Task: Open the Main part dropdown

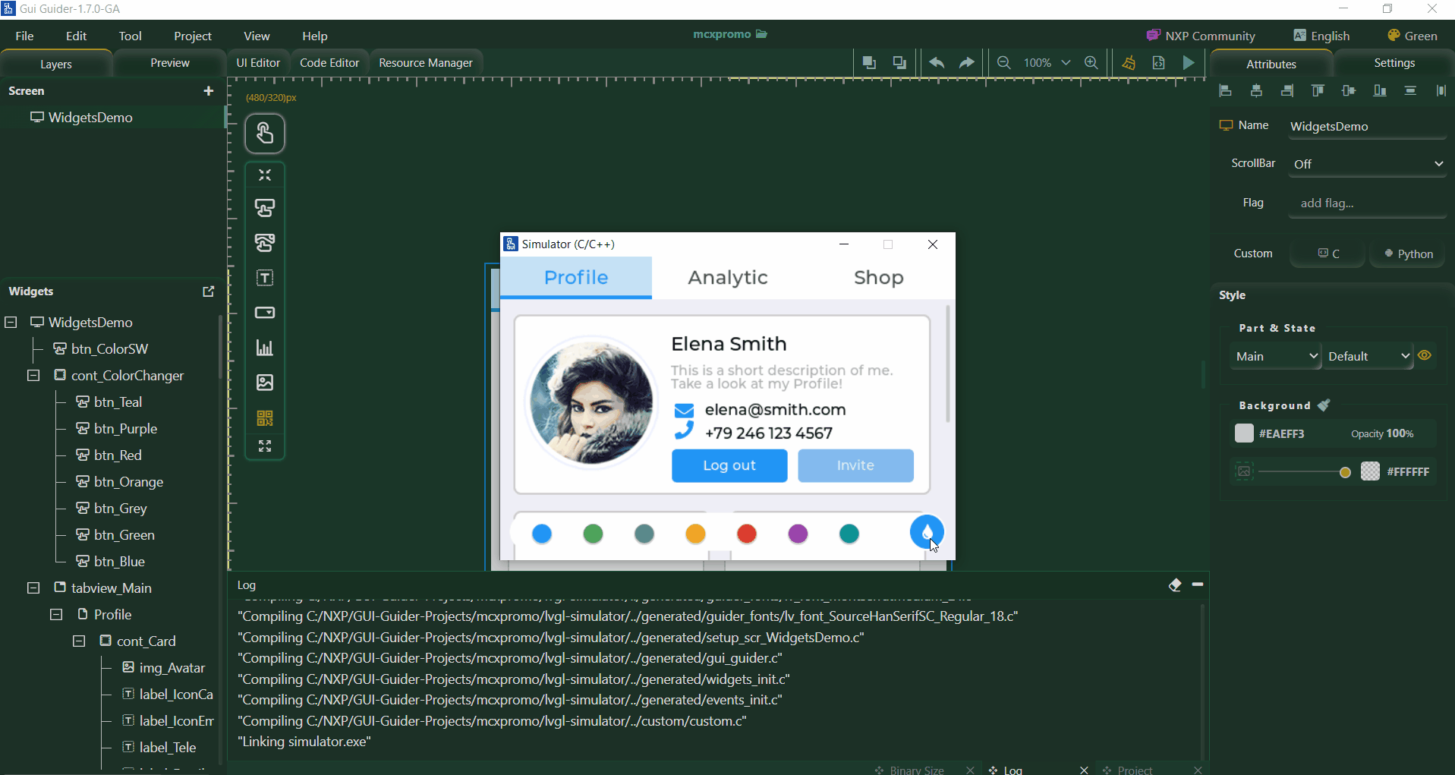Action: 1277,356
